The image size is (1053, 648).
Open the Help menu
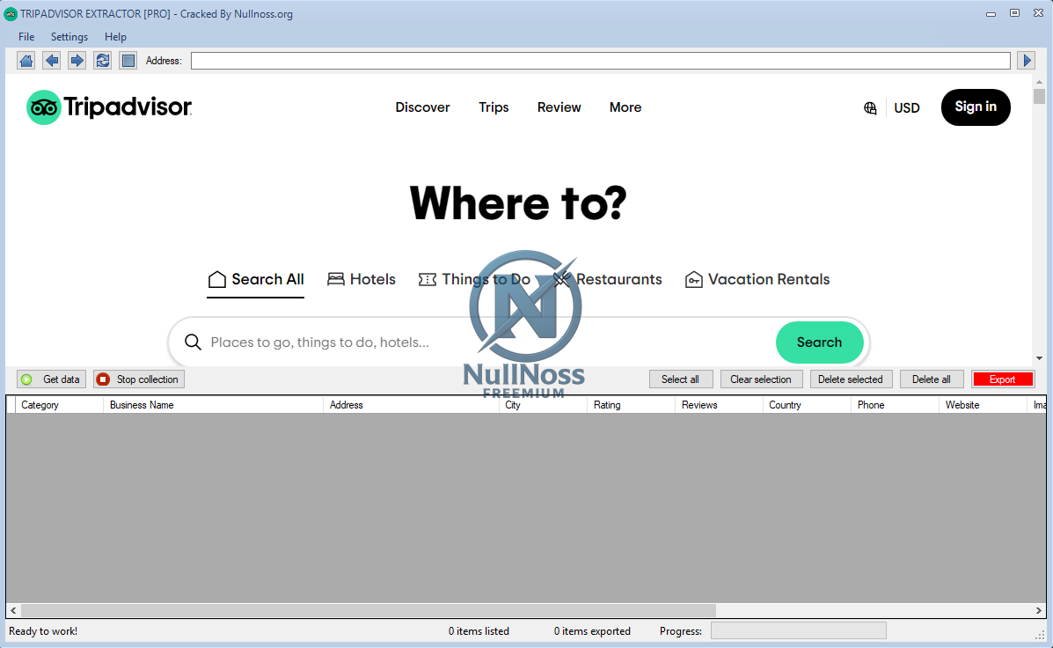[x=115, y=37]
